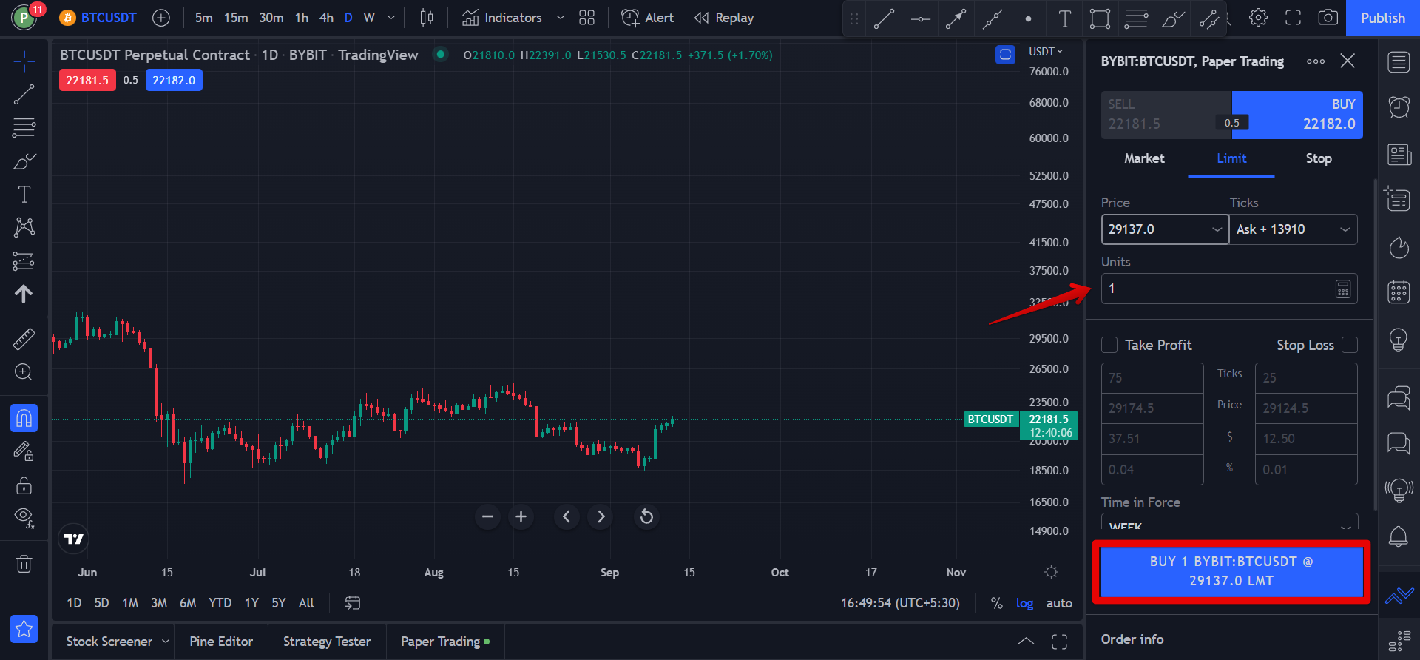Screen dimensions: 1420x660
Task: Expand the timeframe intervals dropdown
Action: pos(391,18)
